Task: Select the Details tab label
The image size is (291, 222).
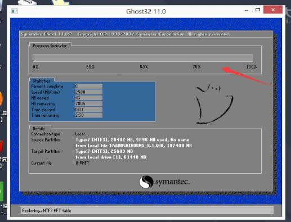Action: 39,129
